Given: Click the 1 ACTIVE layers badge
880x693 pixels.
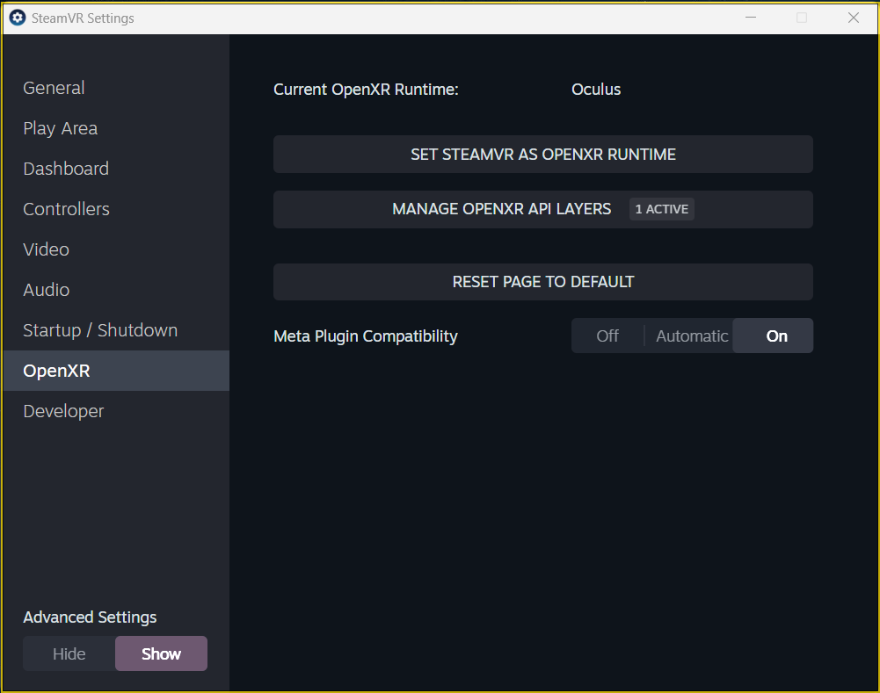Looking at the screenshot, I should 662,209.
